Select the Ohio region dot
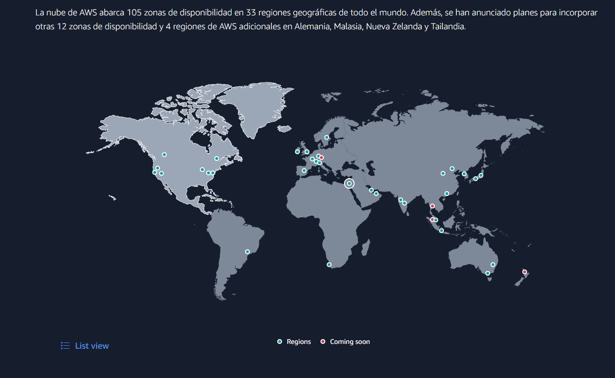615x378 pixels. (202, 170)
